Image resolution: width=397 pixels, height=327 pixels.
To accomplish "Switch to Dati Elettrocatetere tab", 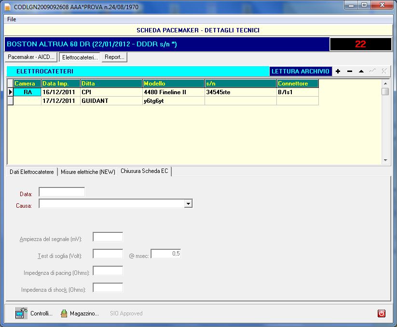I will tap(32, 172).
